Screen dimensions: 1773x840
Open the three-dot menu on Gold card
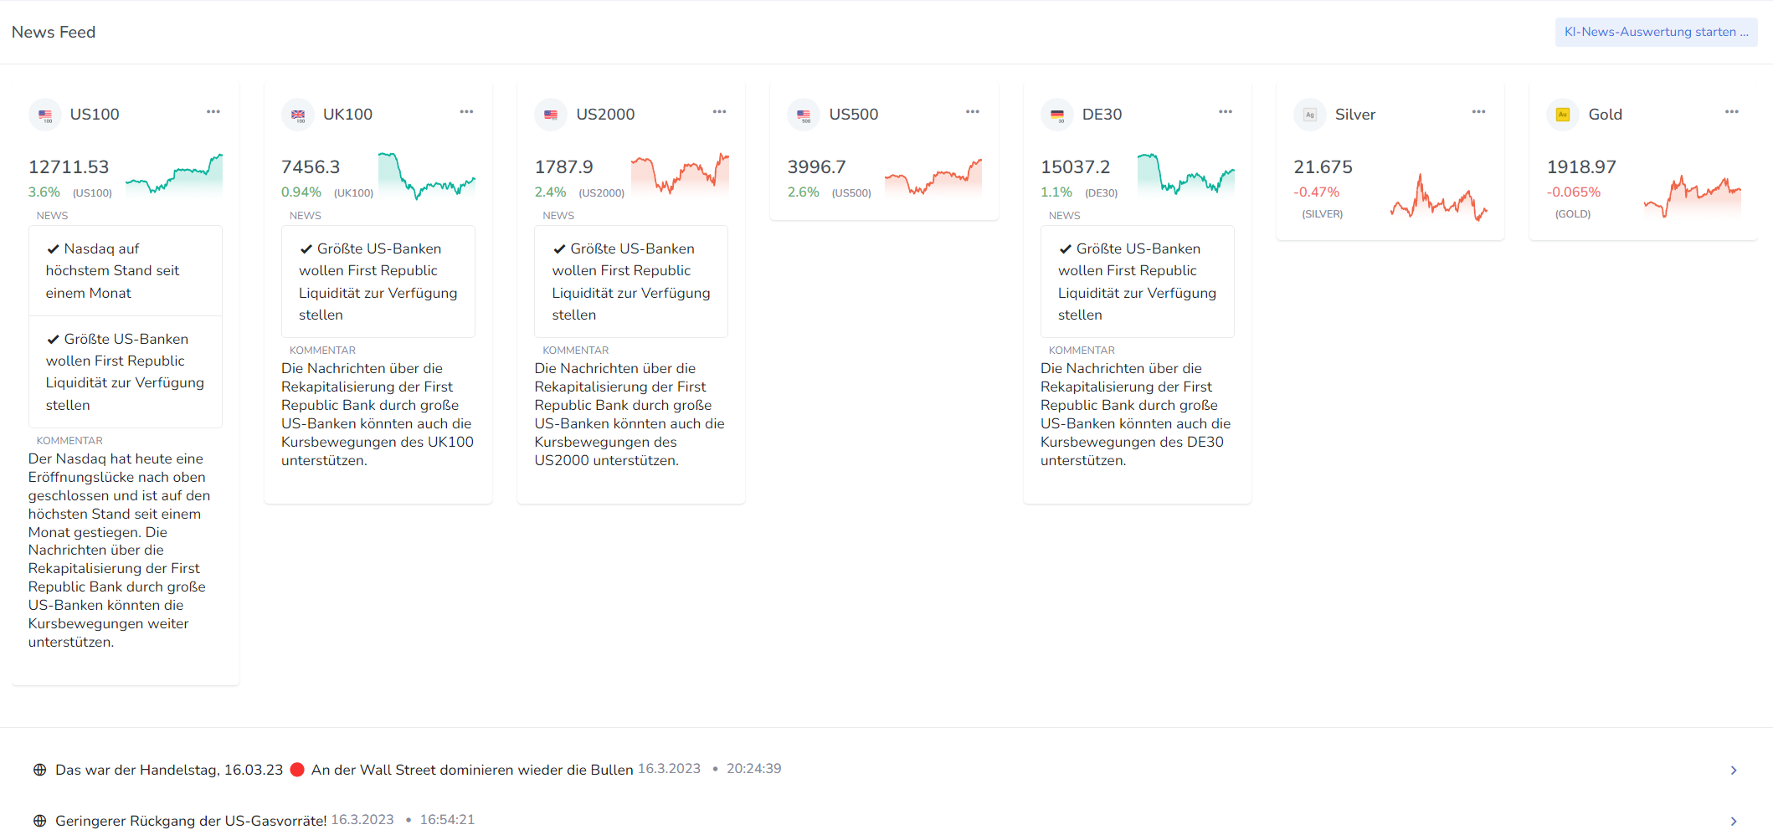point(1732,111)
